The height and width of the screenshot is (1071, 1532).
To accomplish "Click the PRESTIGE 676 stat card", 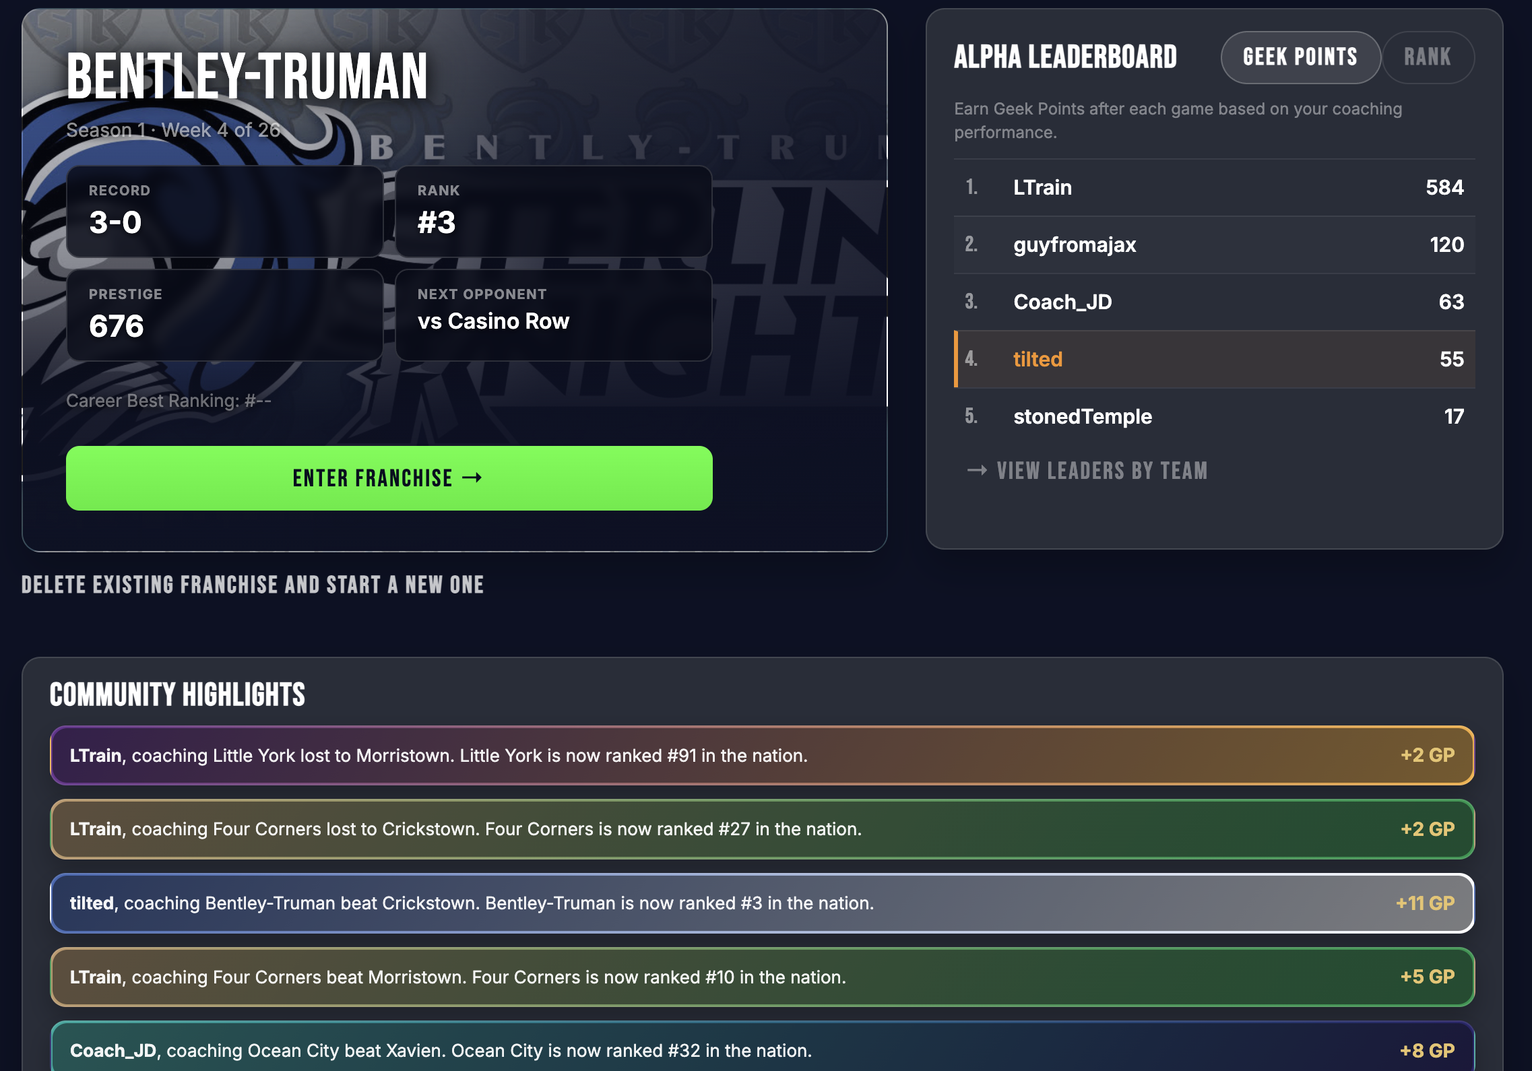I will tap(224, 315).
